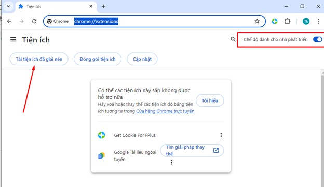Image resolution: width=324 pixels, height=187 pixels.
Task: Open Cửa hàng Chrome trực tuyến link
Action: 165,111
